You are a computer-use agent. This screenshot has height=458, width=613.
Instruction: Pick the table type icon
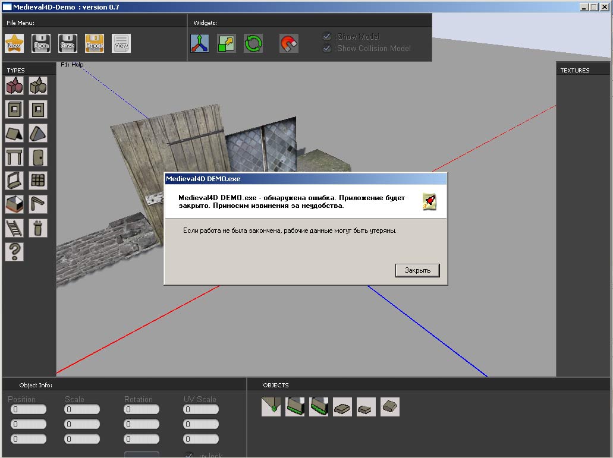pos(14,157)
